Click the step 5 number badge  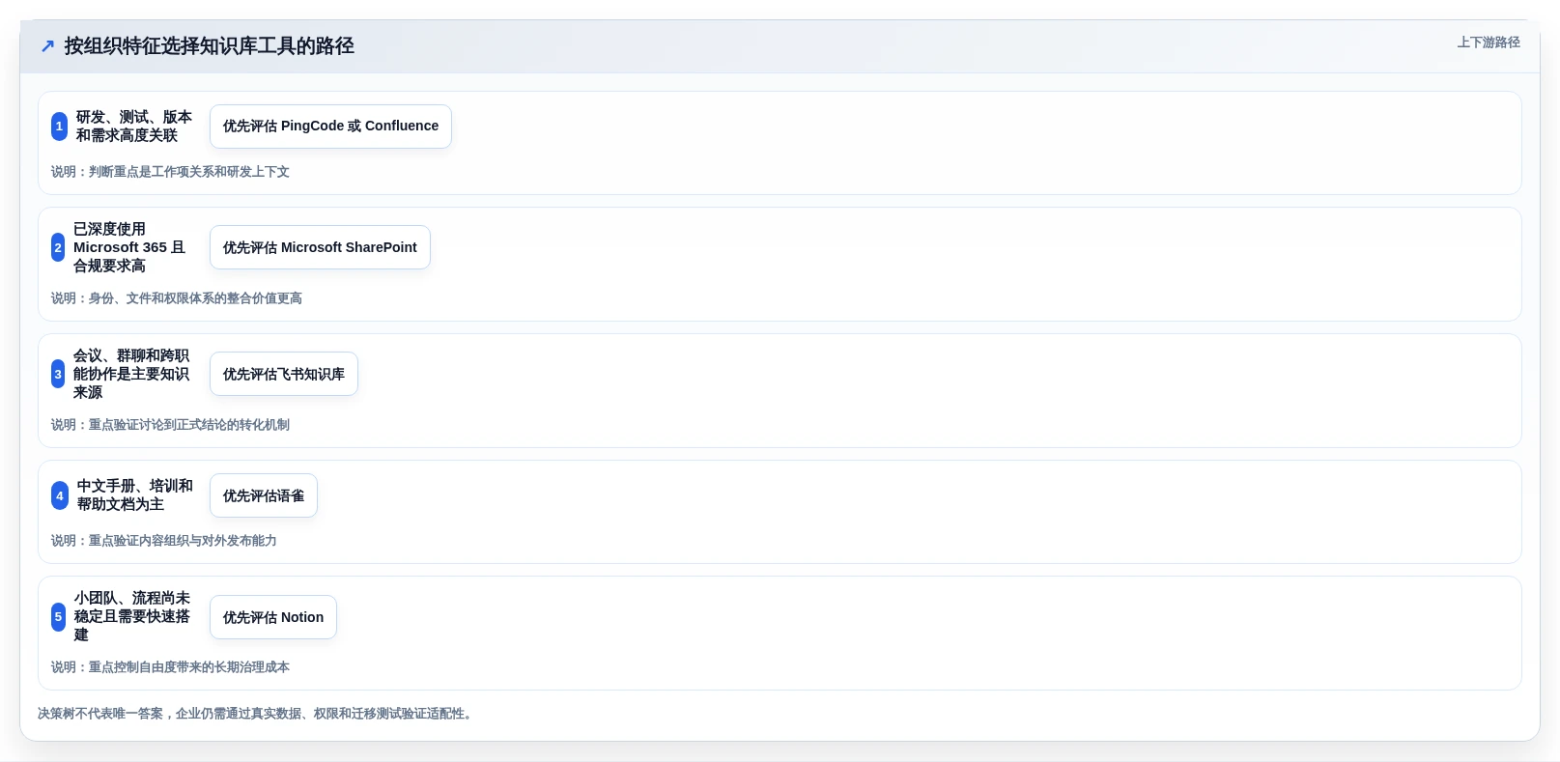pyautogui.click(x=58, y=617)
